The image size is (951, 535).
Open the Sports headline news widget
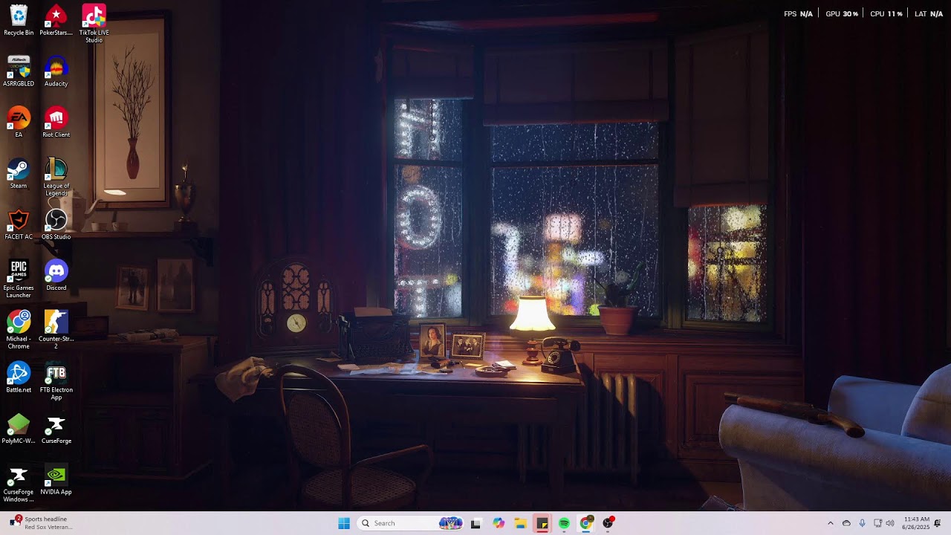point(41,523)
